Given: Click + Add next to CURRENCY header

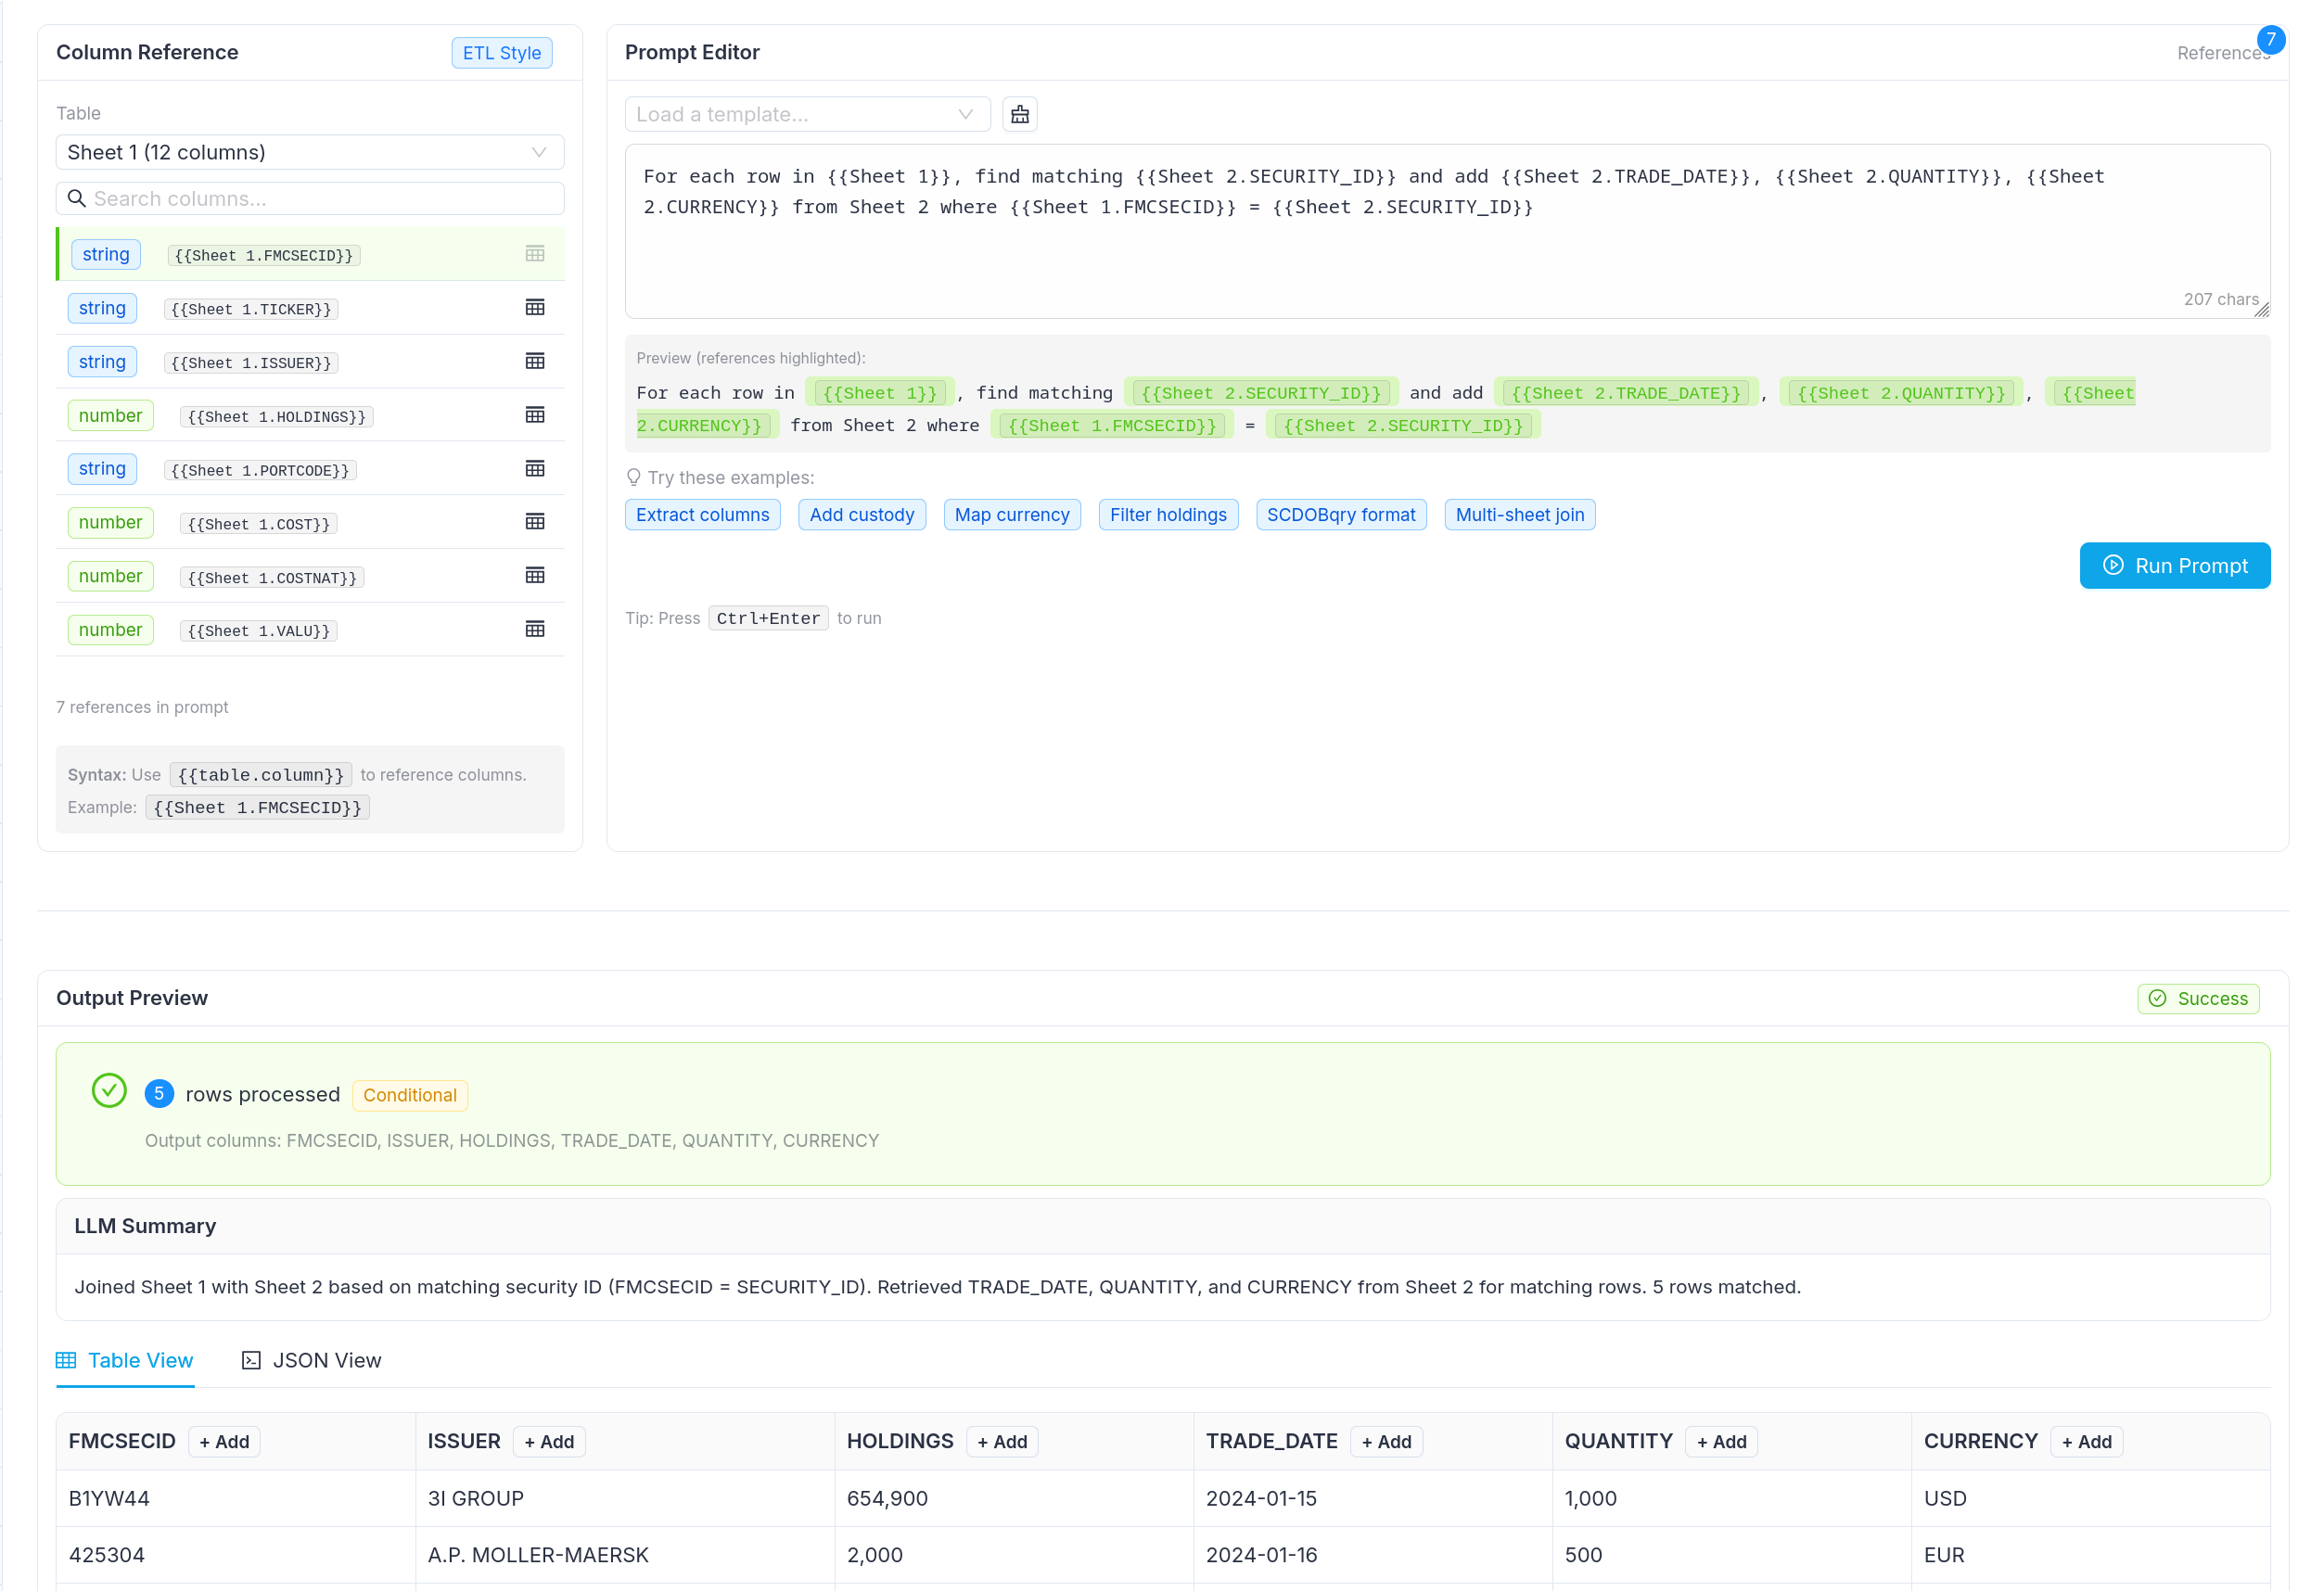Looking at the screenshot, I should [2086, 1442].
